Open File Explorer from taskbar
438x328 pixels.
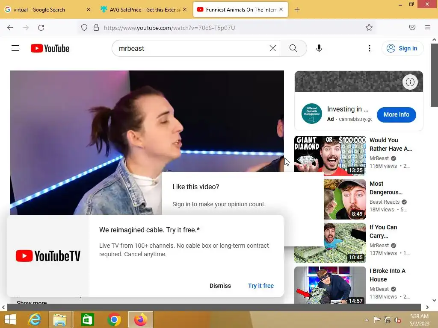click(60, 319)
